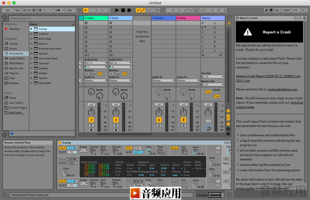Click the Add Folder... link in Places
This screenshot has width=310, height=200.
16,113
